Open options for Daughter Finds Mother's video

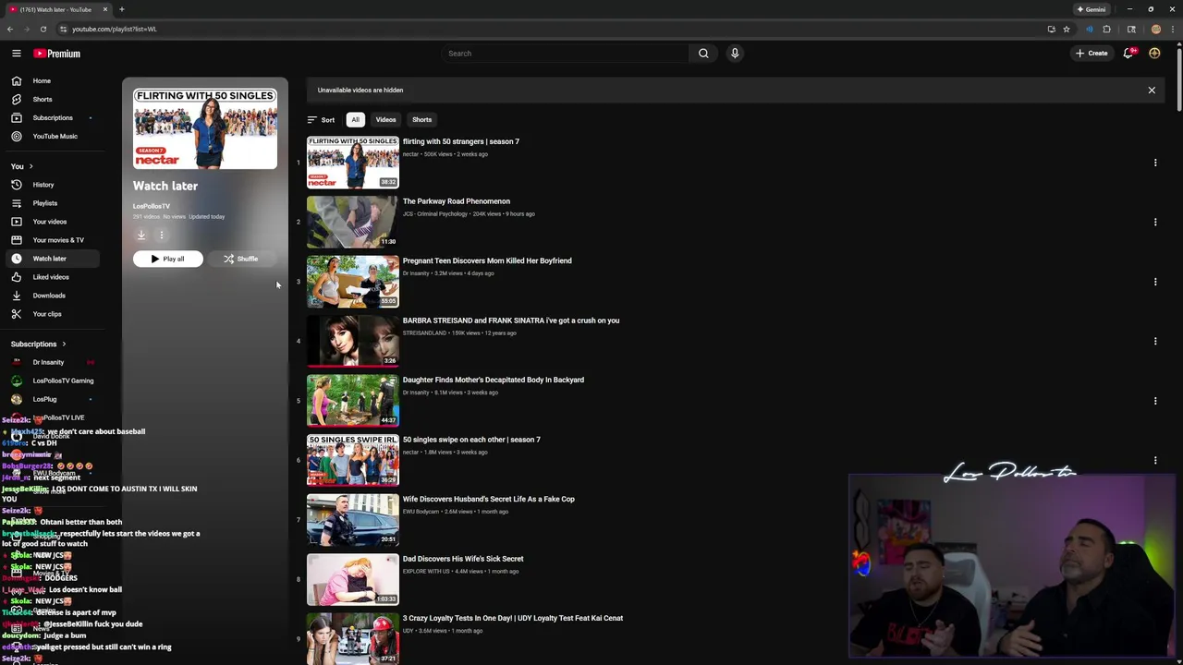coord(1154,401)
